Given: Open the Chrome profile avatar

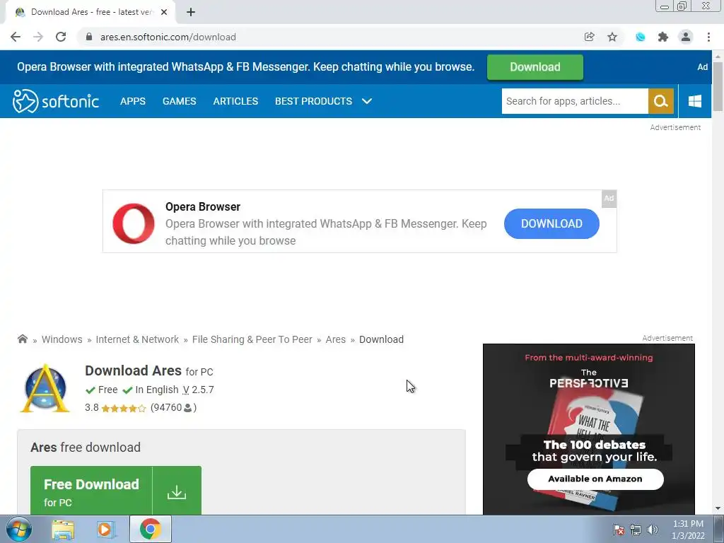Looking at the screenshot, I should tap(686, 37).
